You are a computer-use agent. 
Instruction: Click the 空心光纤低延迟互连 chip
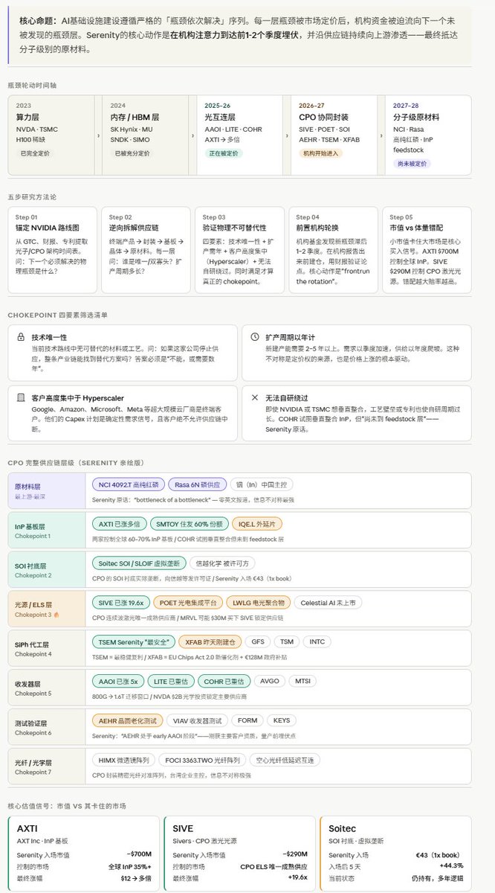coord(285,760)
